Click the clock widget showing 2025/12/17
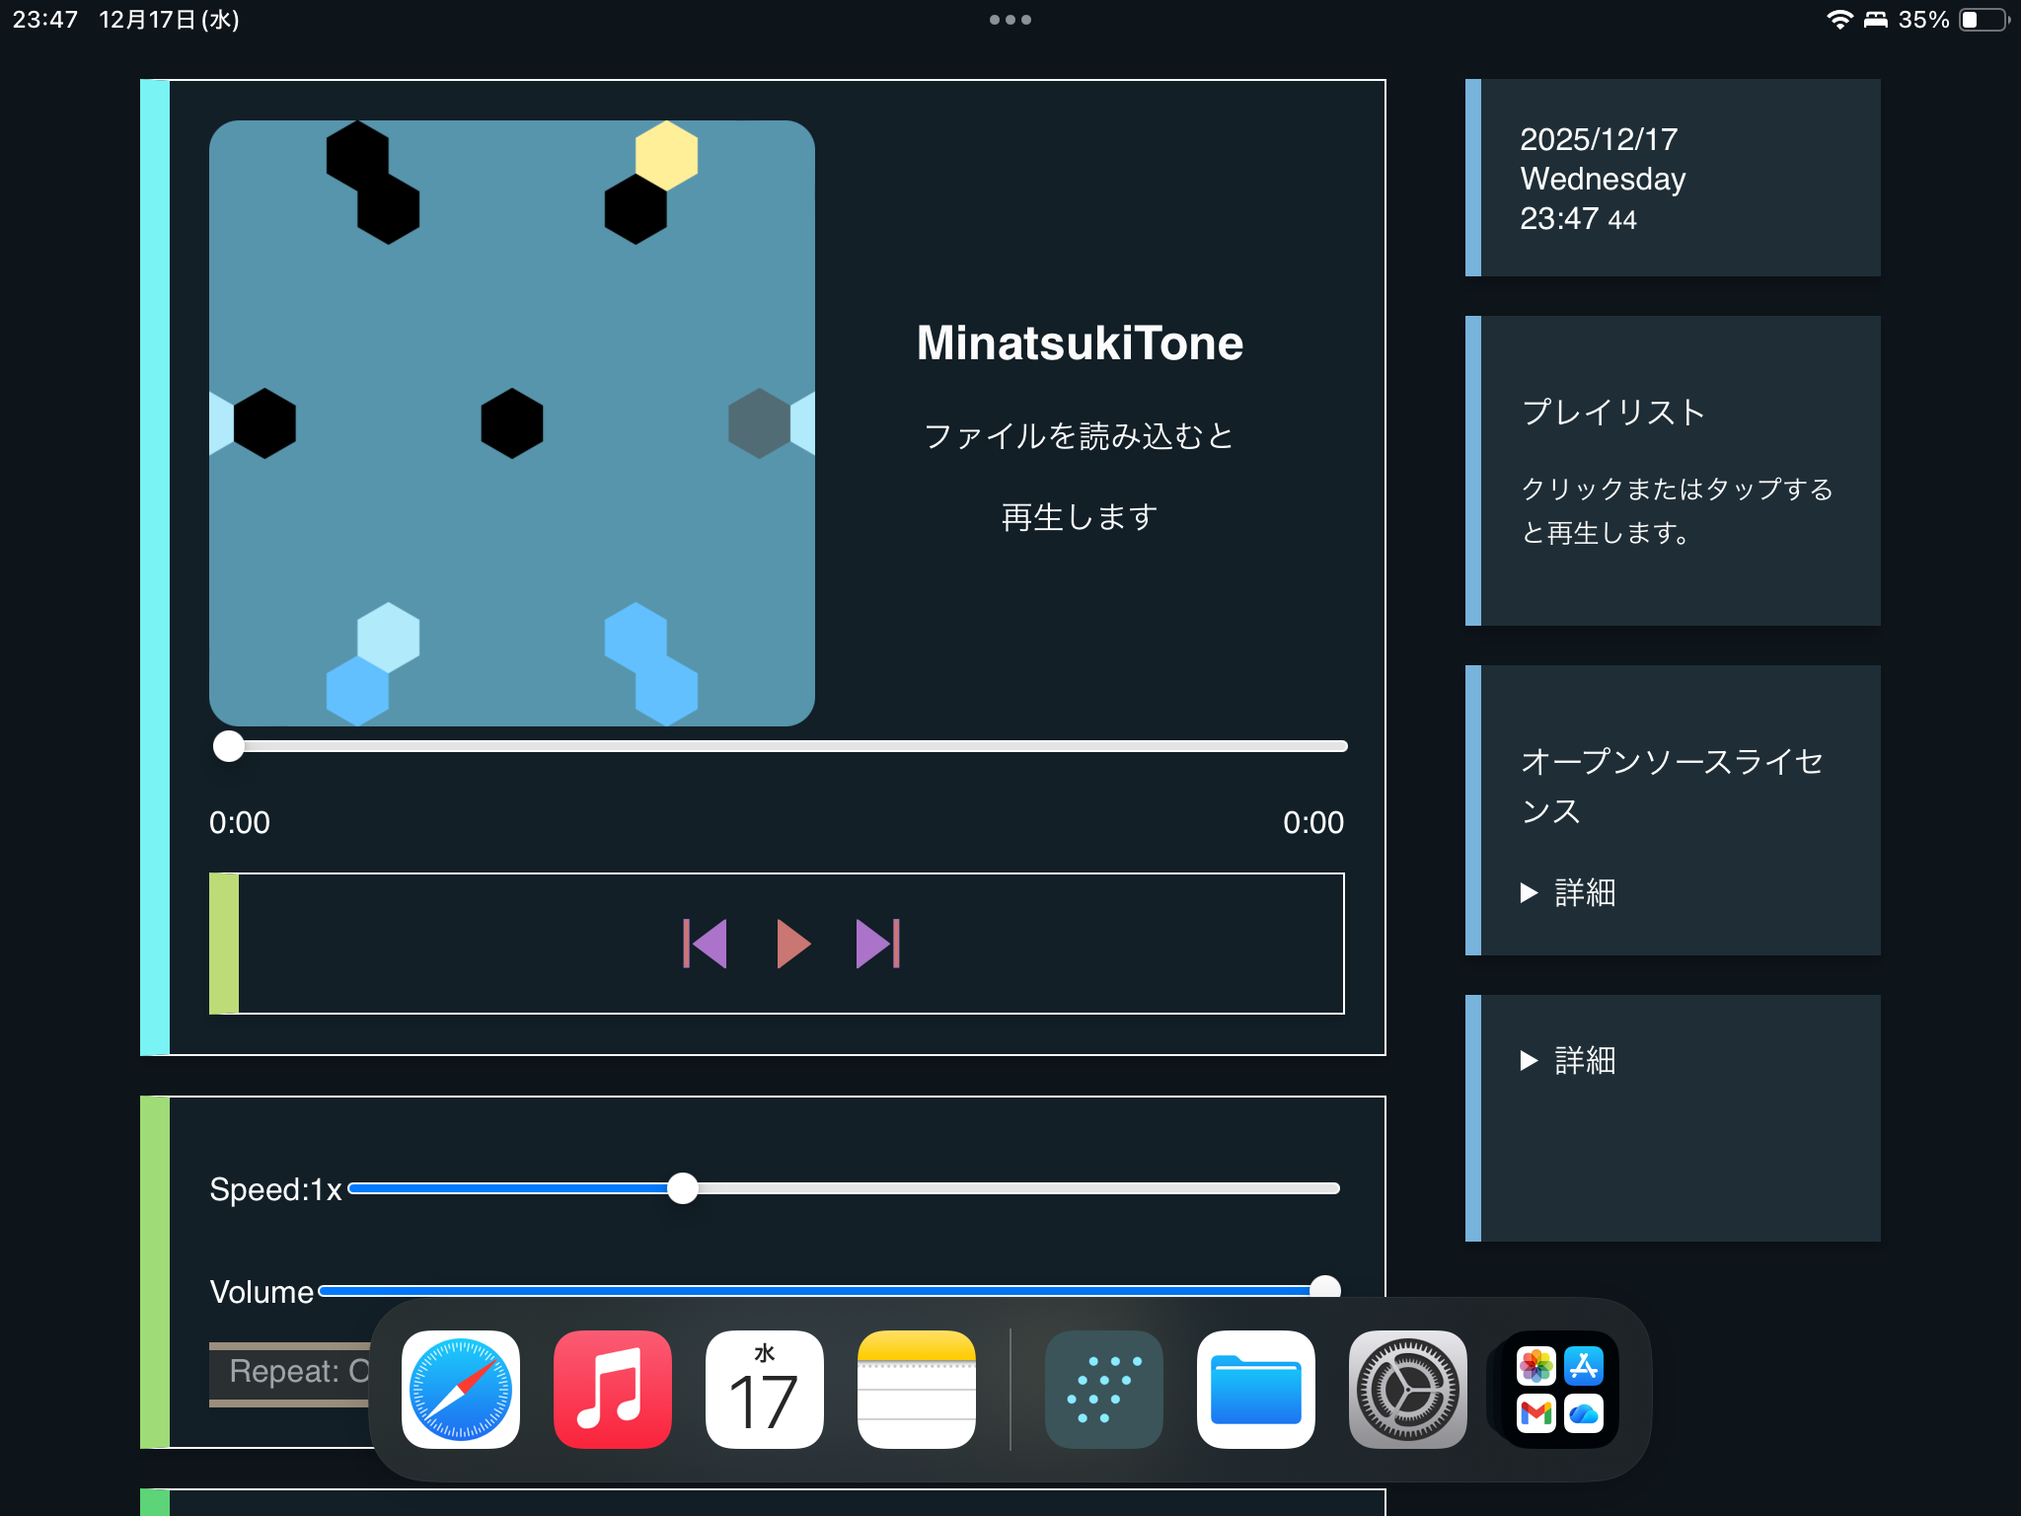Image resolution: width=2021 pixels, height=1516 pixels. click(1673, 178)
